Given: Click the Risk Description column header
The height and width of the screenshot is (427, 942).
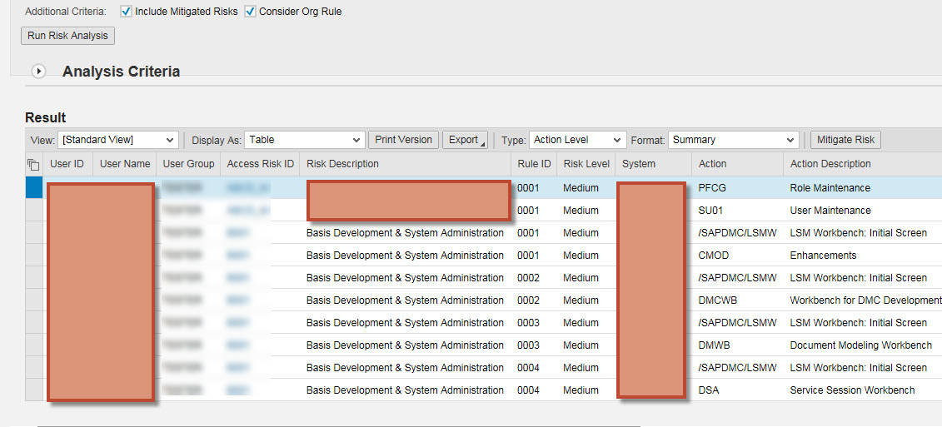Looking at the screenshot, I should (405, 164).
